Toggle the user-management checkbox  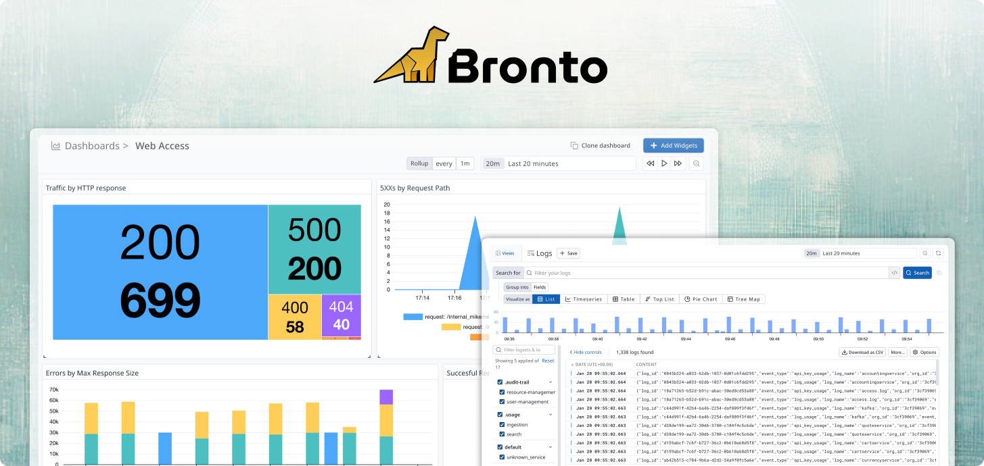(x=502, y=402)
